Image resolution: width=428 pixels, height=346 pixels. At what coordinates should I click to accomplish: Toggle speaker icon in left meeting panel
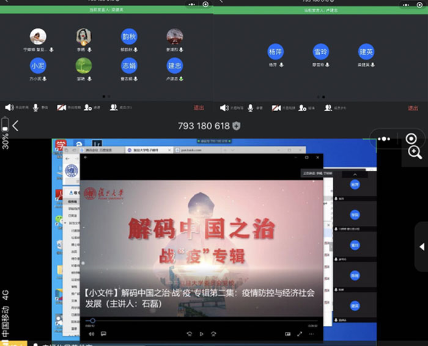tap(9, 107)
